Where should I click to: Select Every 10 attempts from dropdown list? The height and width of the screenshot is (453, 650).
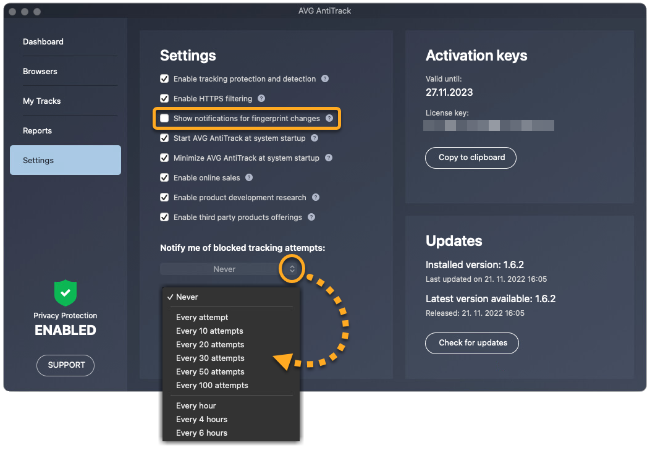click(209, 331)
